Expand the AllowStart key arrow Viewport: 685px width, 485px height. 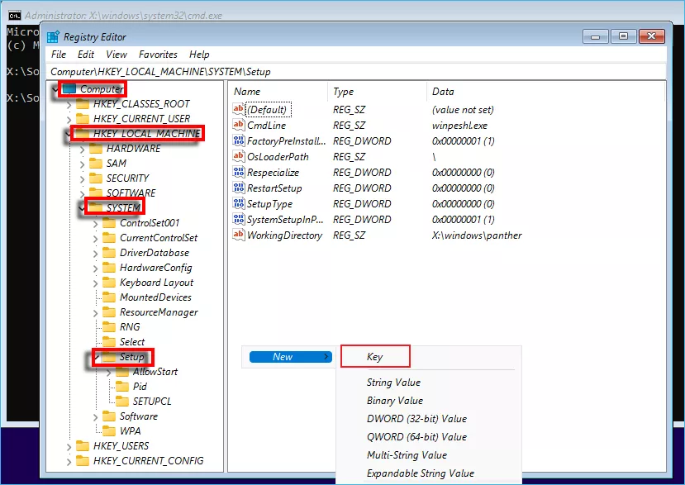click(109, 373)
